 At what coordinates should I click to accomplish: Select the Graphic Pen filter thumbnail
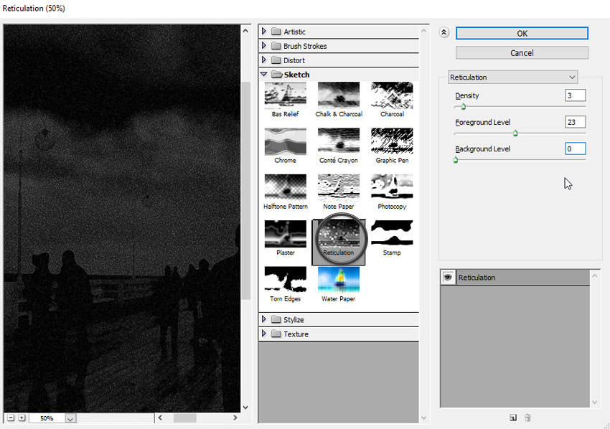tap(392, 141)
